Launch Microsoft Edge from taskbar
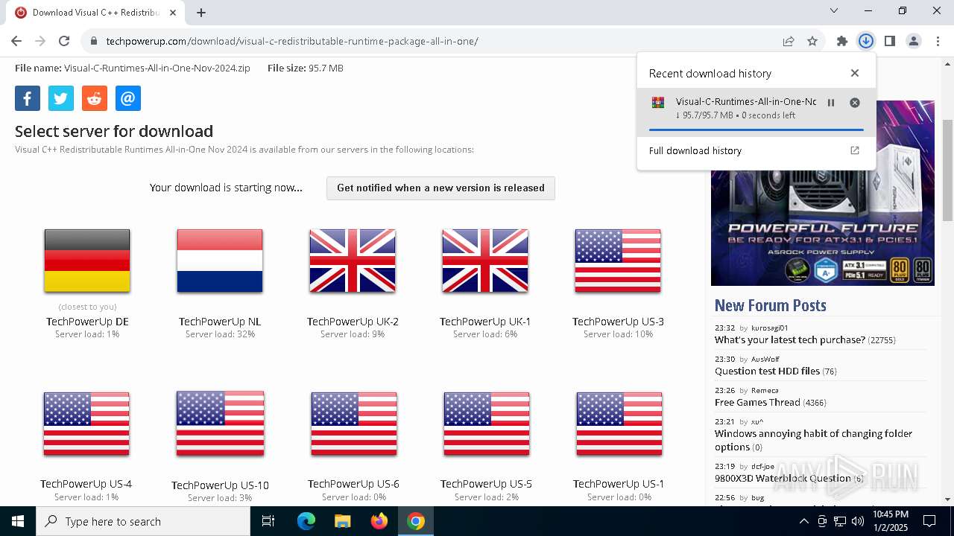The image size is (954, 536). pos(306,521)
